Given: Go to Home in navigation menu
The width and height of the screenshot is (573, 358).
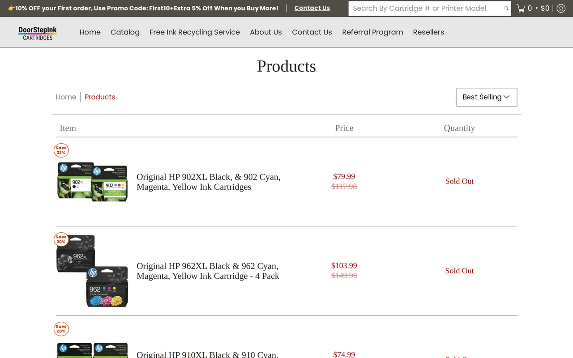Looking at the screenshot, I should tap(90, 32).
